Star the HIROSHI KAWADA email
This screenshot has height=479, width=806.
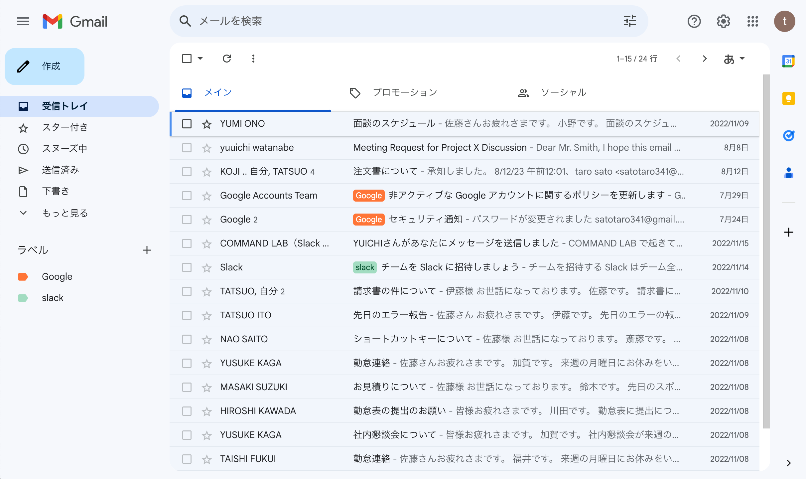pyautogui.click(x=207, y=411)
